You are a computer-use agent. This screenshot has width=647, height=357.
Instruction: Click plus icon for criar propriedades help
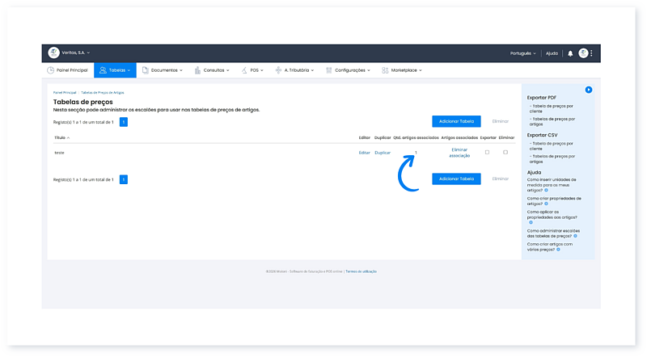pyautogui.click(x=546, y=204)
